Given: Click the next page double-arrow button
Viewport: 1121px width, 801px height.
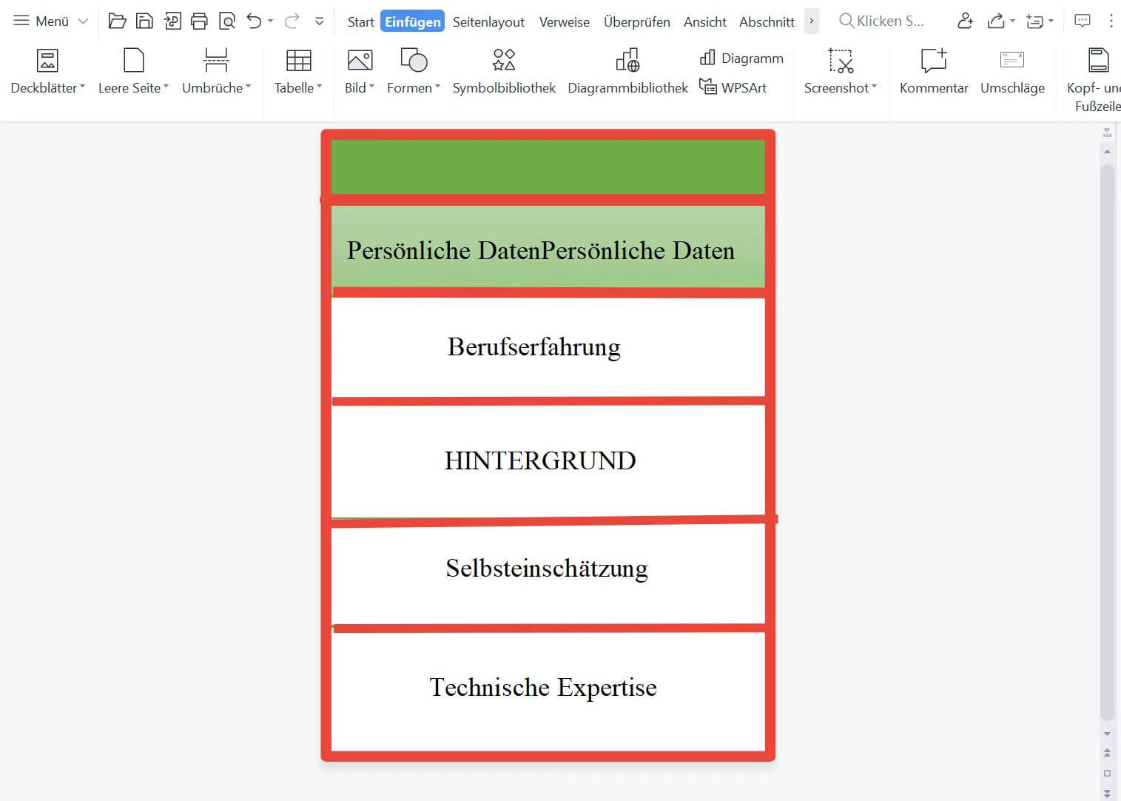Looking at the screenshot, I should [1107, 793].
